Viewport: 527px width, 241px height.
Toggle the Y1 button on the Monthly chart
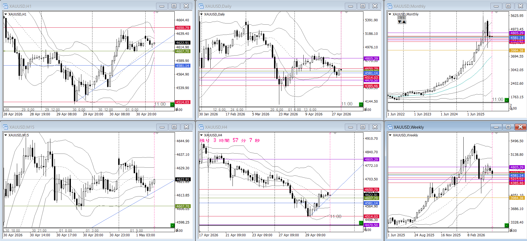[x=402, y=18]
